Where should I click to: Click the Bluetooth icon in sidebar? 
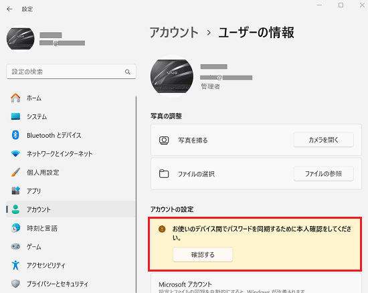coord(15,135)
